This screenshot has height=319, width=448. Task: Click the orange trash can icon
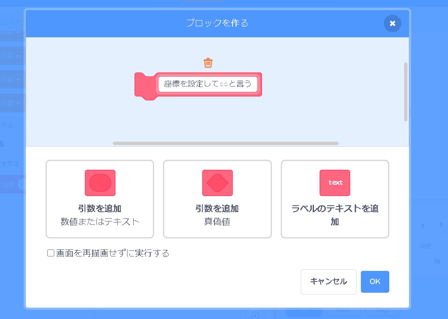click(x=208, y=63)
